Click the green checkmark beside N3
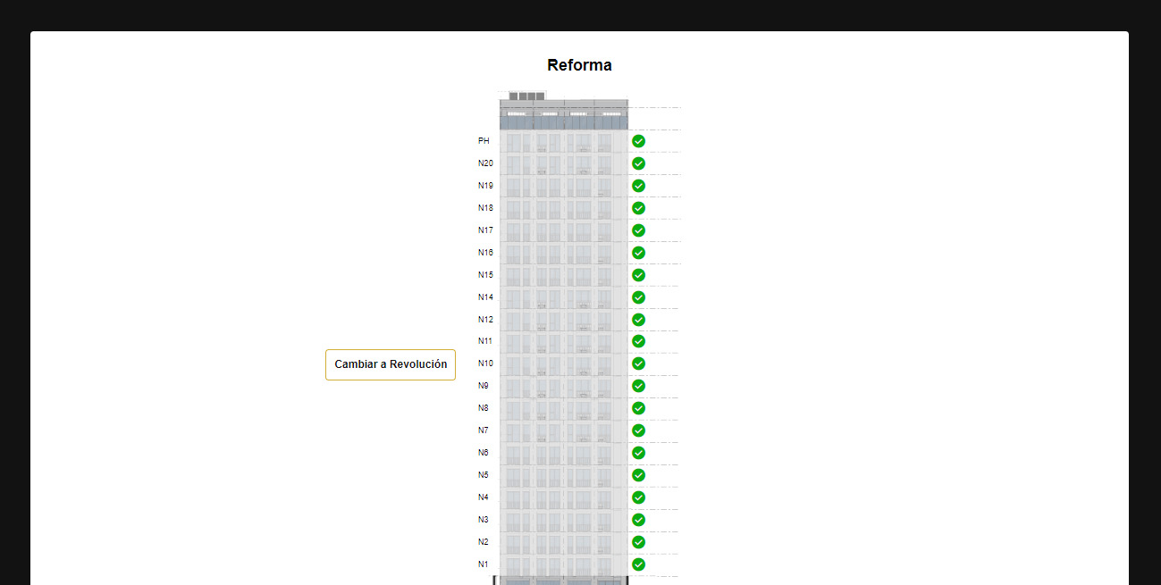The width and height of the screenshot is (1161, 585). 638,520
